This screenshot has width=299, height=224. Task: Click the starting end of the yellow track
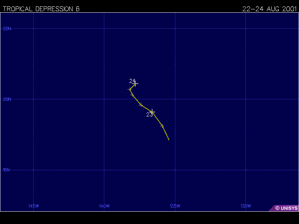(x=169, y=140)
